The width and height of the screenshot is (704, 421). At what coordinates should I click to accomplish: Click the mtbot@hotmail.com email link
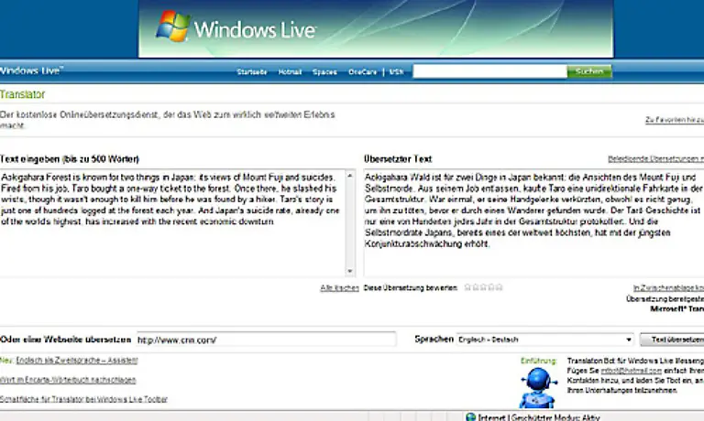click(632, 371)
